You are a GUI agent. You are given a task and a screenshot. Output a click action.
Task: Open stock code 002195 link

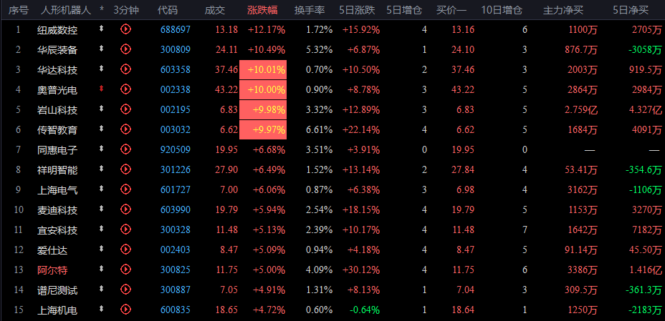(x=176, y=109)
